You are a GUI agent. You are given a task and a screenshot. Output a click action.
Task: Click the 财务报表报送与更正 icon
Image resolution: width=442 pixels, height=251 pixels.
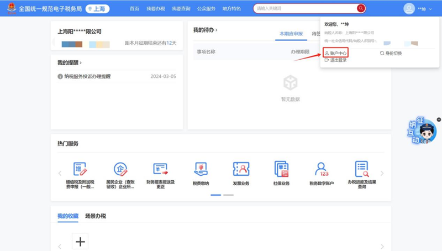click(x=161, y=169)
